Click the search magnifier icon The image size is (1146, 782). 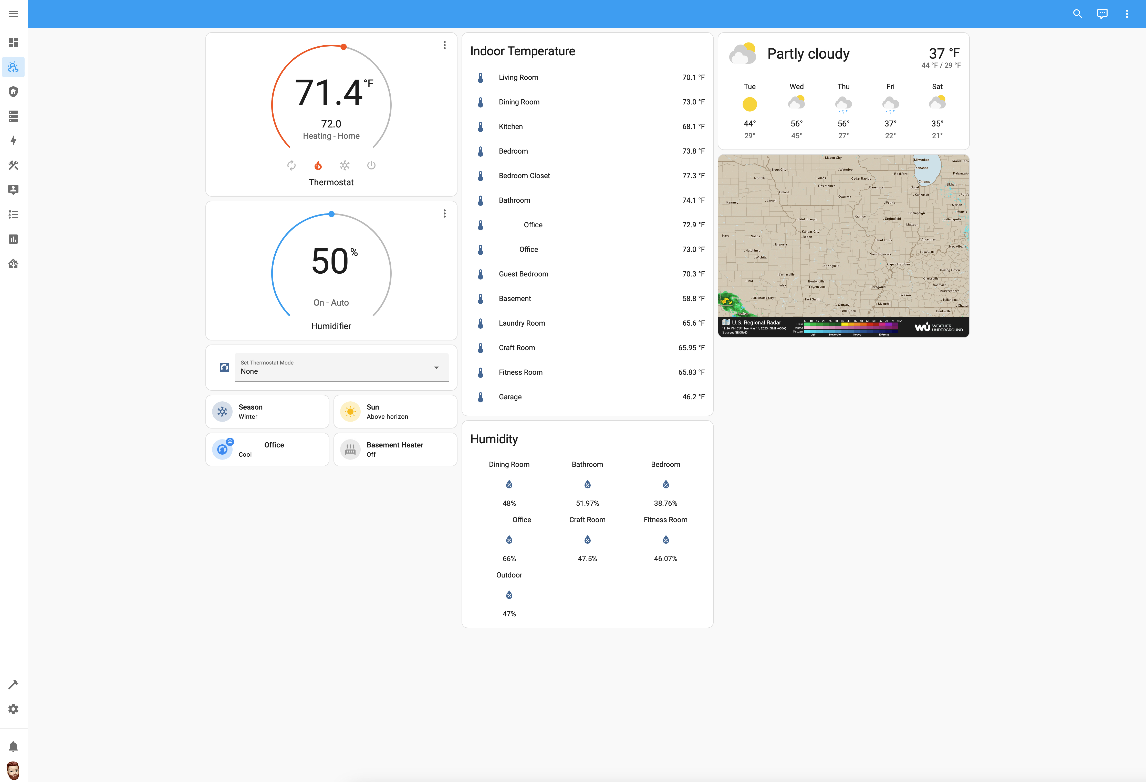1077,14
